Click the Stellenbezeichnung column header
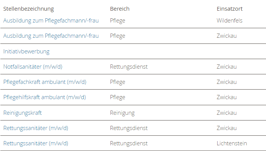Image resolution: width=266 pixels, height=151 pixels. coord(29,9)
